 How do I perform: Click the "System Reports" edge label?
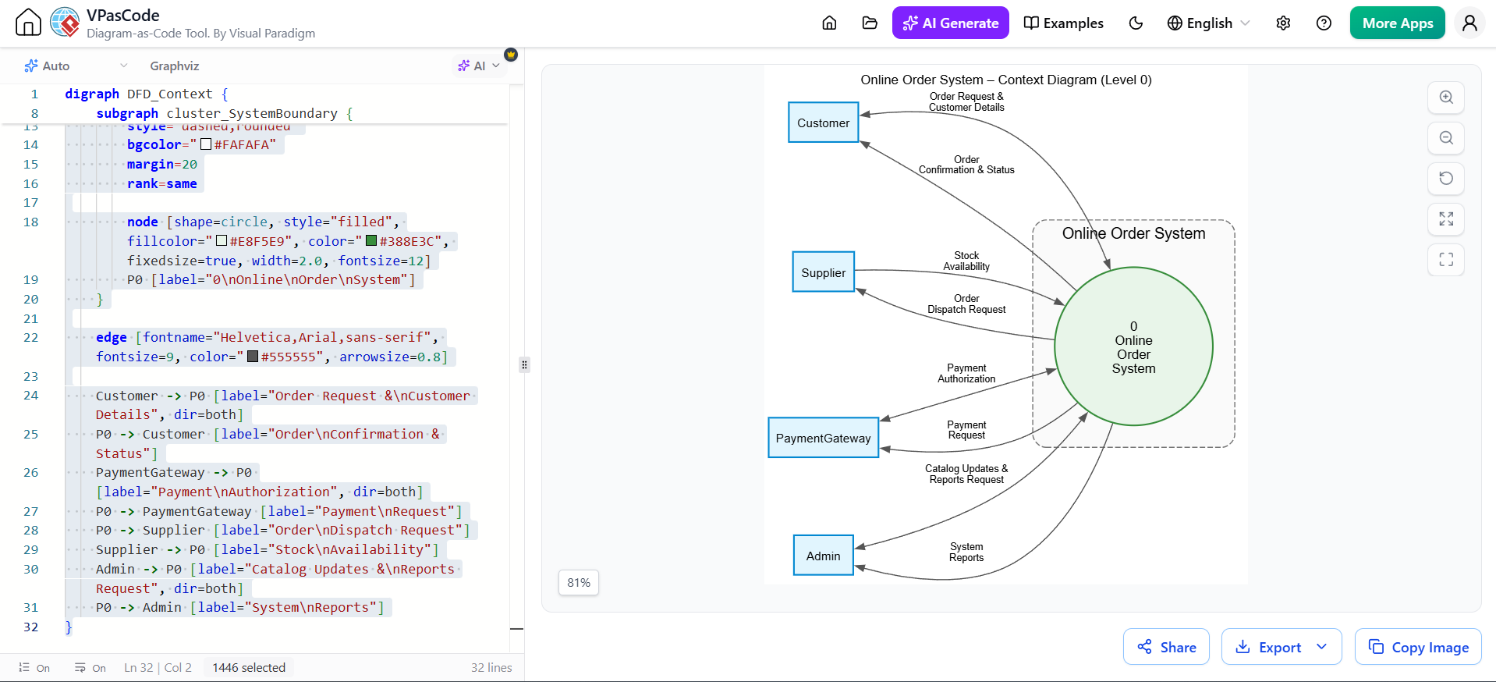[966, 552]
